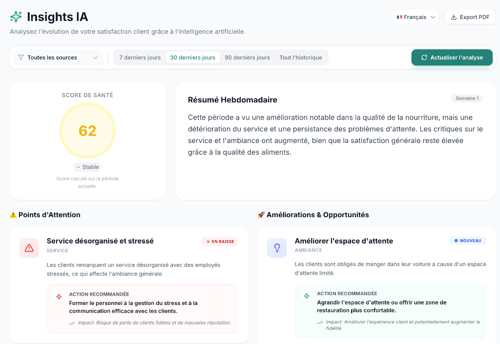
Task: Click the filter icon beside "Toutes les sources"
Action: 21,57
